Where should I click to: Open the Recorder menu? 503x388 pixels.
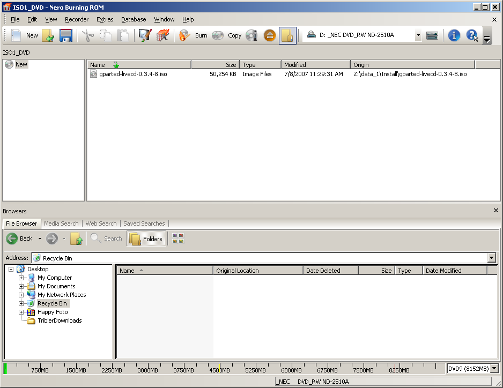[77, 19]
